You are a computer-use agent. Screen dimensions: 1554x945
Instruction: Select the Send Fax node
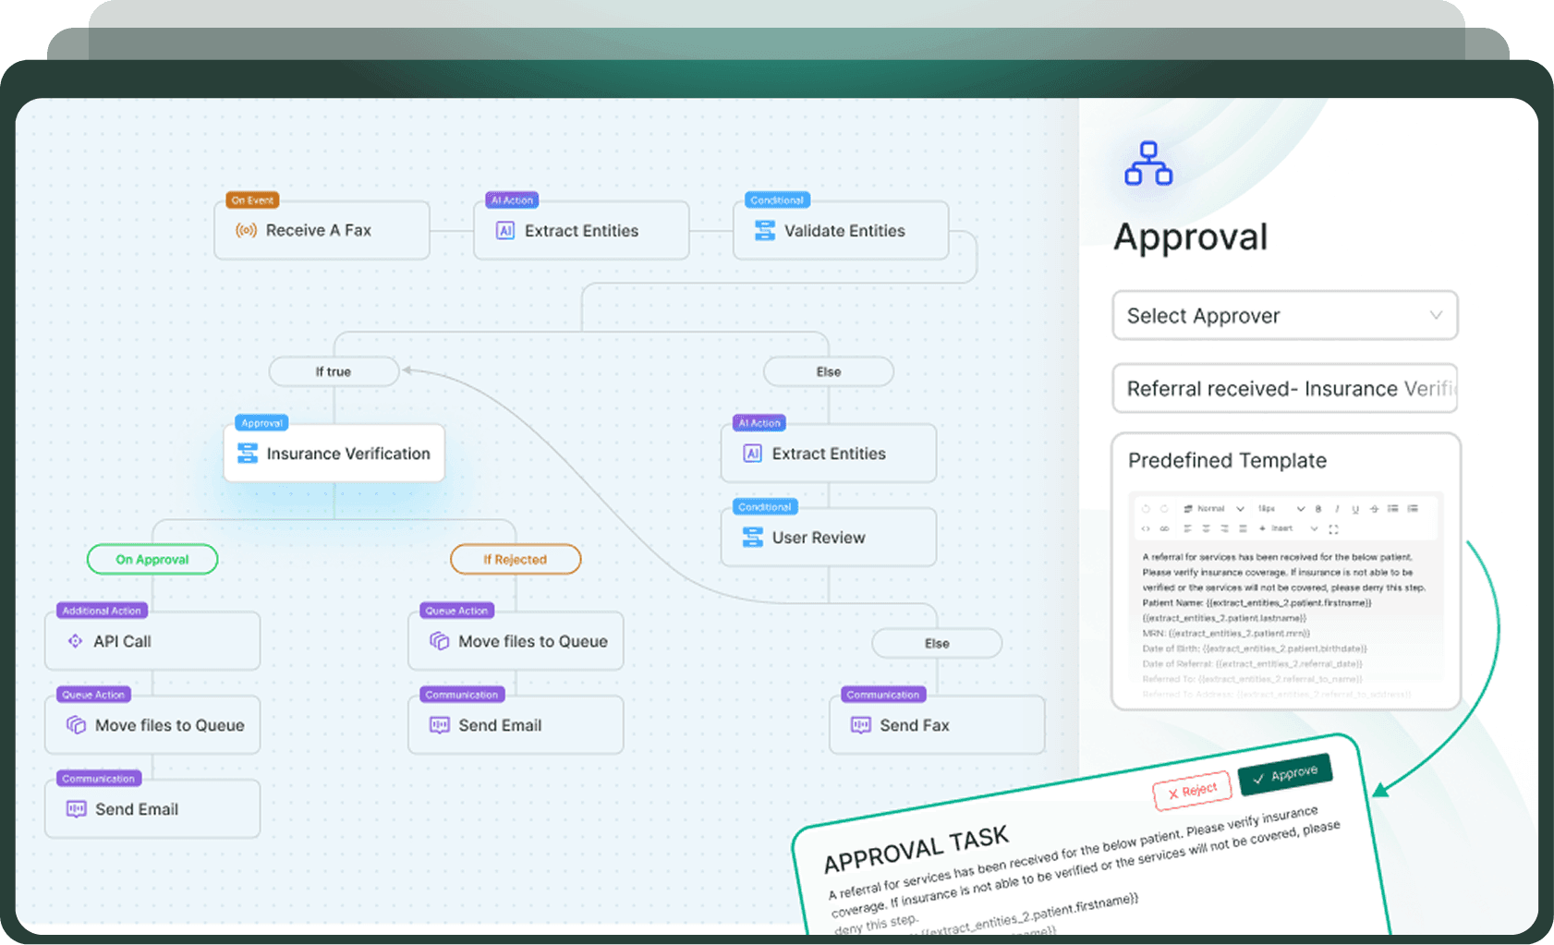click(x=937, y=724)
